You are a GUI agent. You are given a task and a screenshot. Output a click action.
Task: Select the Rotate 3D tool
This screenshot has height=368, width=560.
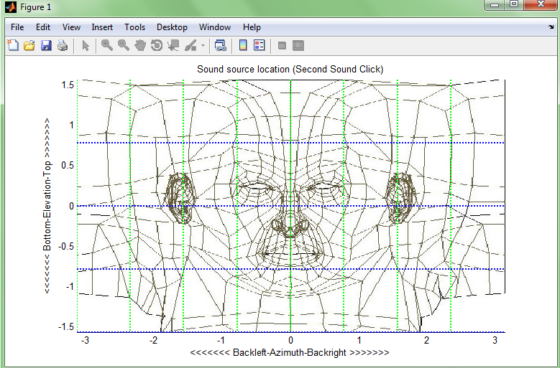[x=157, y=46]
